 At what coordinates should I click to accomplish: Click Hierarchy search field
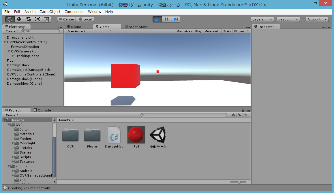pos(40,31)
